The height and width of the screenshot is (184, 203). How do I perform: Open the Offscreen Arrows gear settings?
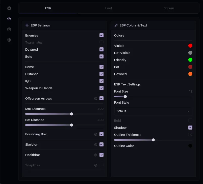pos(96,99)
